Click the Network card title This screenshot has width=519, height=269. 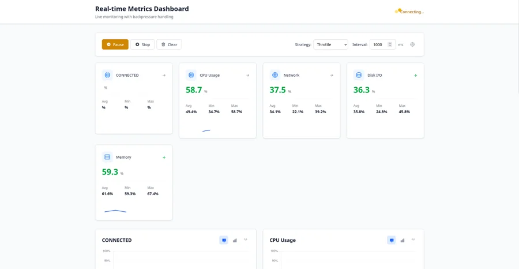point(291,75)
